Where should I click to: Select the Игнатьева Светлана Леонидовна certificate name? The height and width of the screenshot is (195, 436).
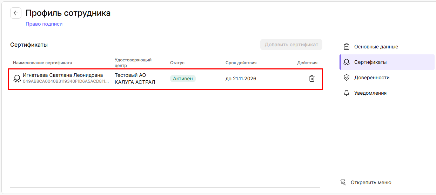point(63,75)
